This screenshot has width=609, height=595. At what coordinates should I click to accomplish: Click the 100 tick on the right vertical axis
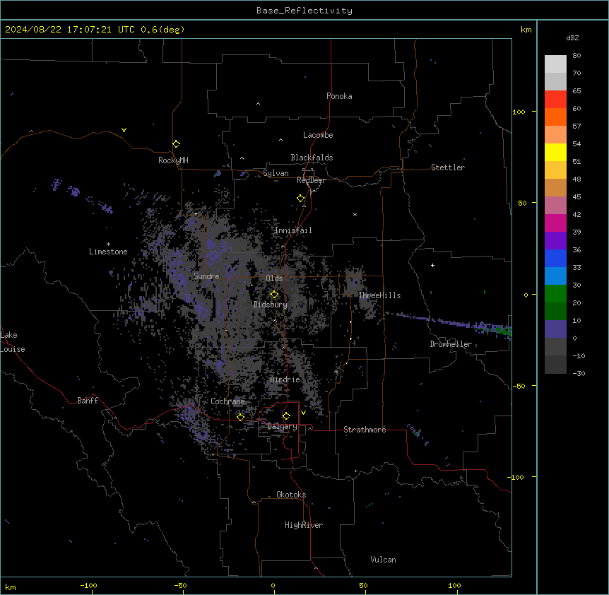pos(519,112)
